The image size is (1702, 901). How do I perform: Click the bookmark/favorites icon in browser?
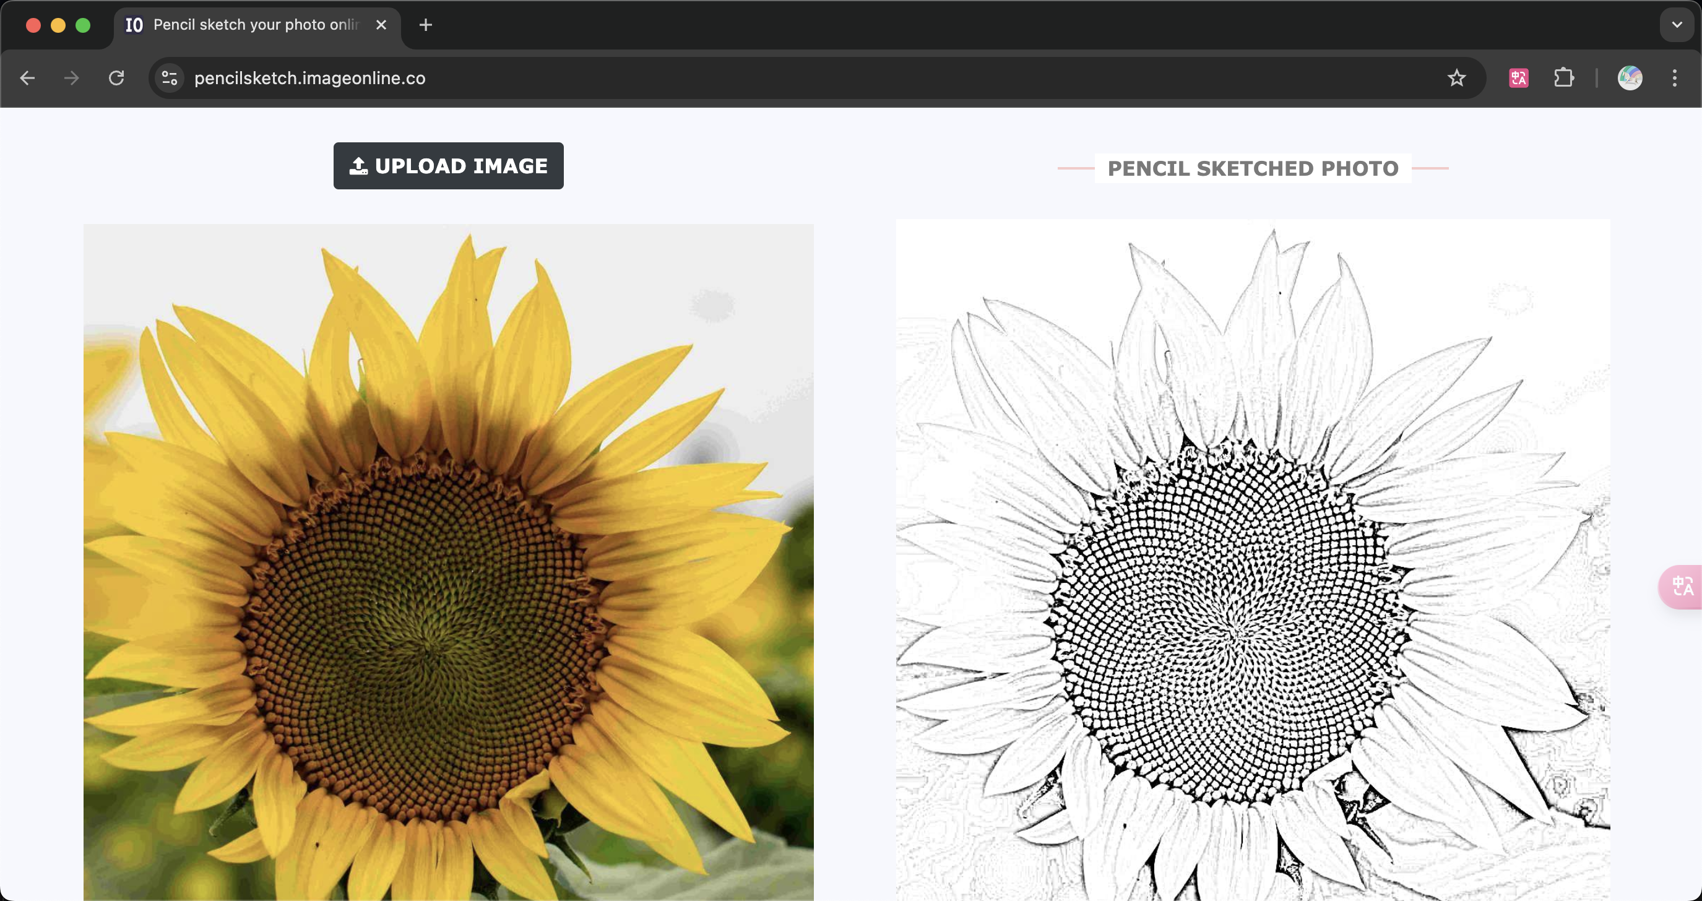1457,77
